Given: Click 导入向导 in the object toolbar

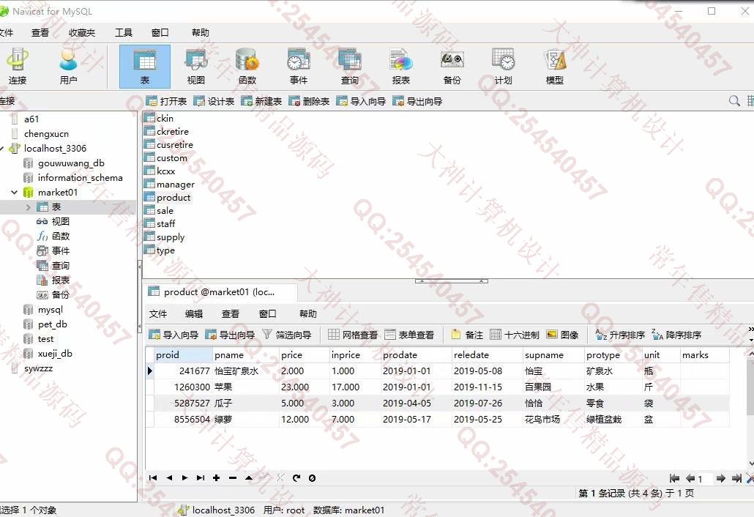Looking at the screenshot, I should (361, 101).
